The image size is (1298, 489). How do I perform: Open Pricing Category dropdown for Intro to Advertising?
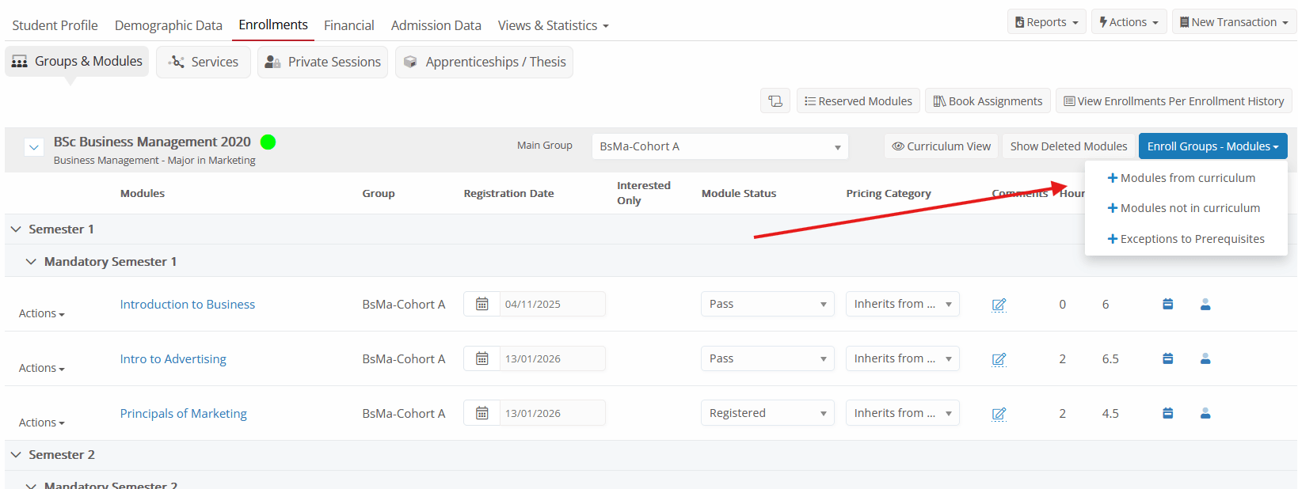(x=902, y=358)
